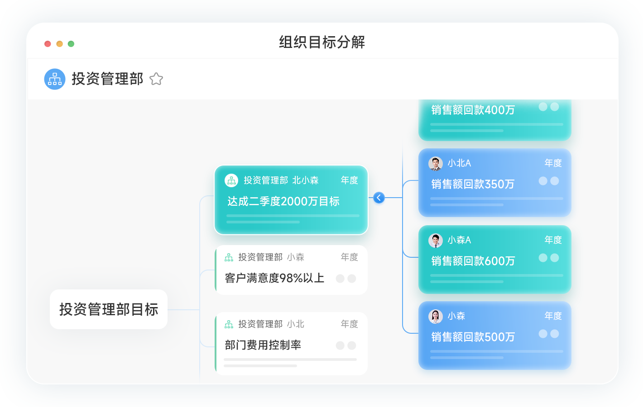
Task: Toggle status dots on 销售额回款350万 card
Action: click(549, 181)
